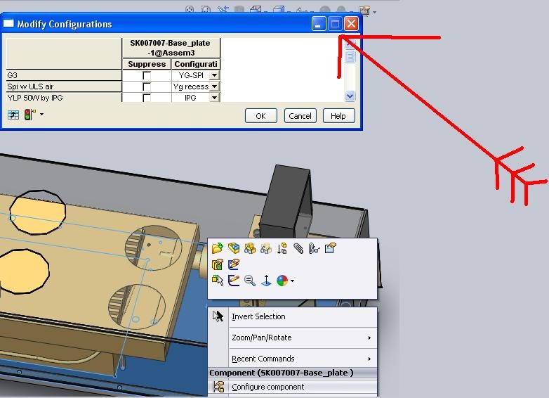Click the Modify Configurations title bar icon

(8, 23)
